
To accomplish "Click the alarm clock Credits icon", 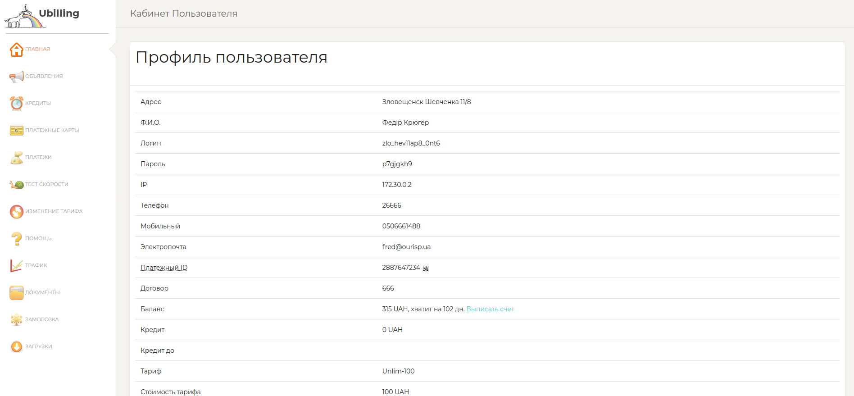I will pyautogui.click(x=17, y=104).
